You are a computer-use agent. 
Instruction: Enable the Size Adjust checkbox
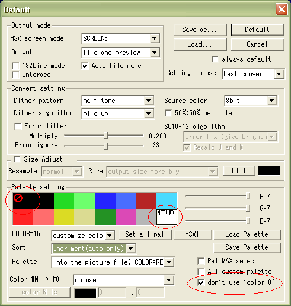(17, 159)
